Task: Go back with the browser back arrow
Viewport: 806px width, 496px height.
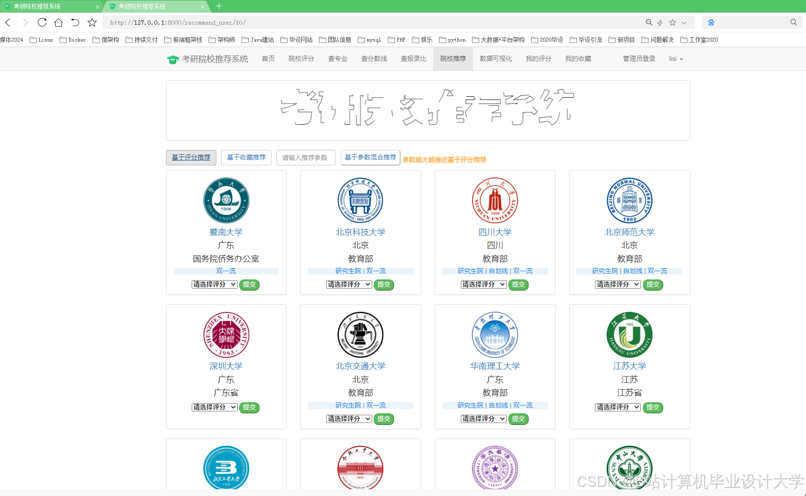Action: [x=8, y=22]
